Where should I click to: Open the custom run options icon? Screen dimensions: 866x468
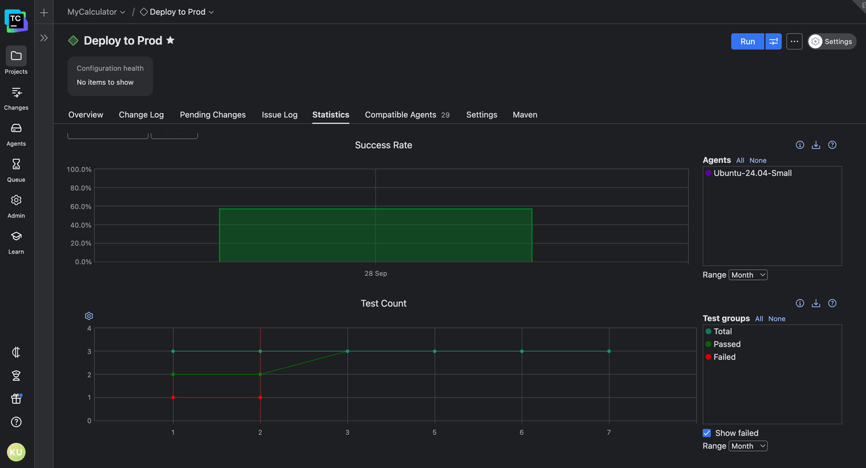773,41
